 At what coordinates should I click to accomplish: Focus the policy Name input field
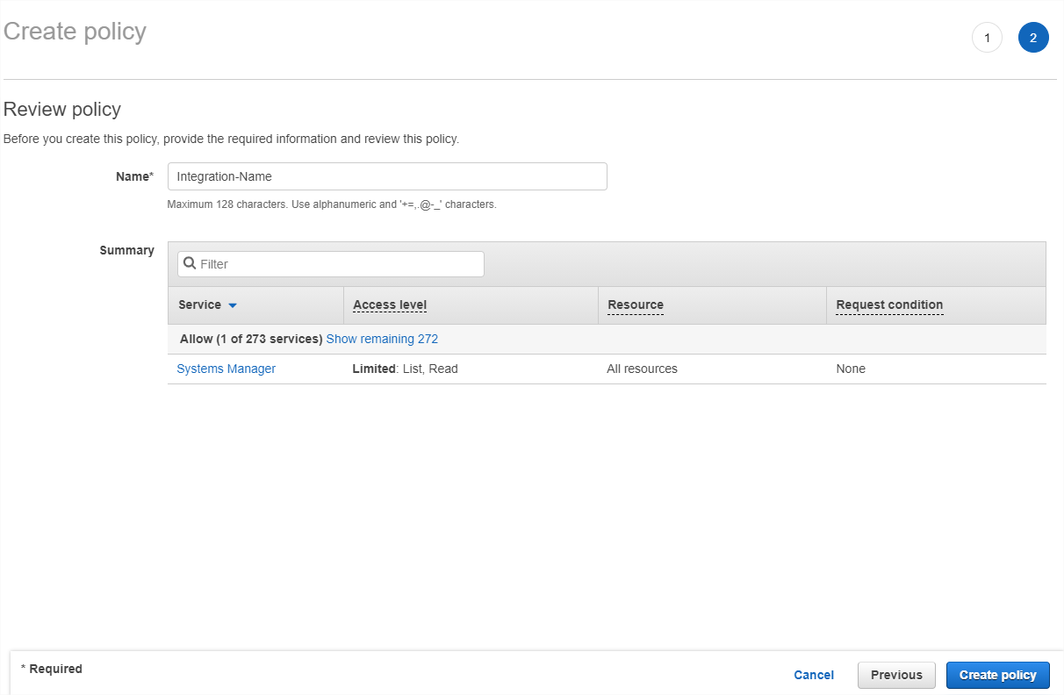387,176
